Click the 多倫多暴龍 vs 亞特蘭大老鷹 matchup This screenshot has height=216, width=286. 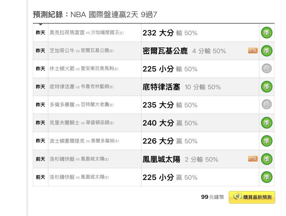(81, 105)
